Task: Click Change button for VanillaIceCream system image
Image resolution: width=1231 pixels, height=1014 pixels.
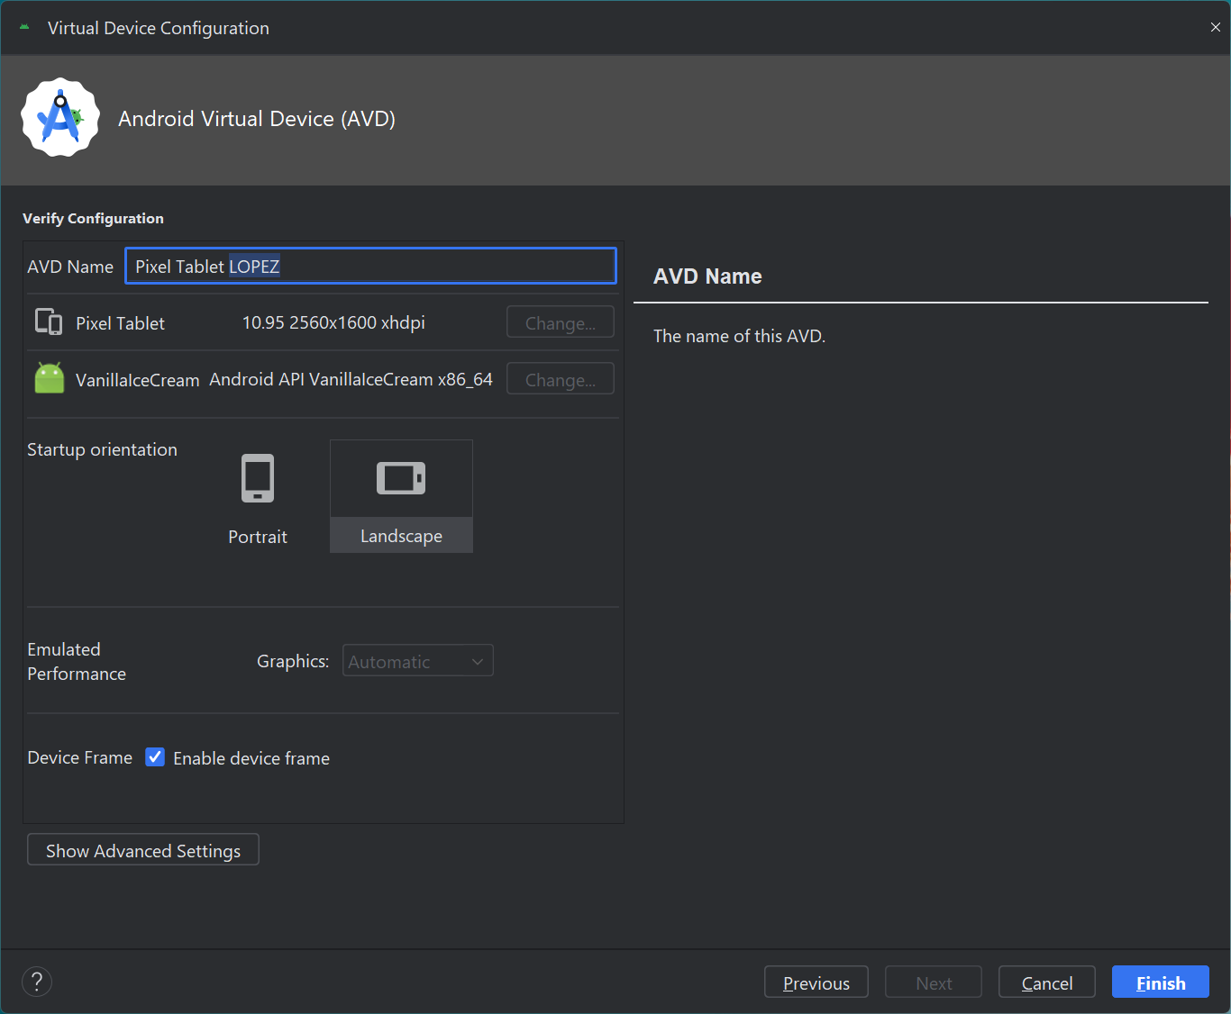Action: click(x=561, y=379)
